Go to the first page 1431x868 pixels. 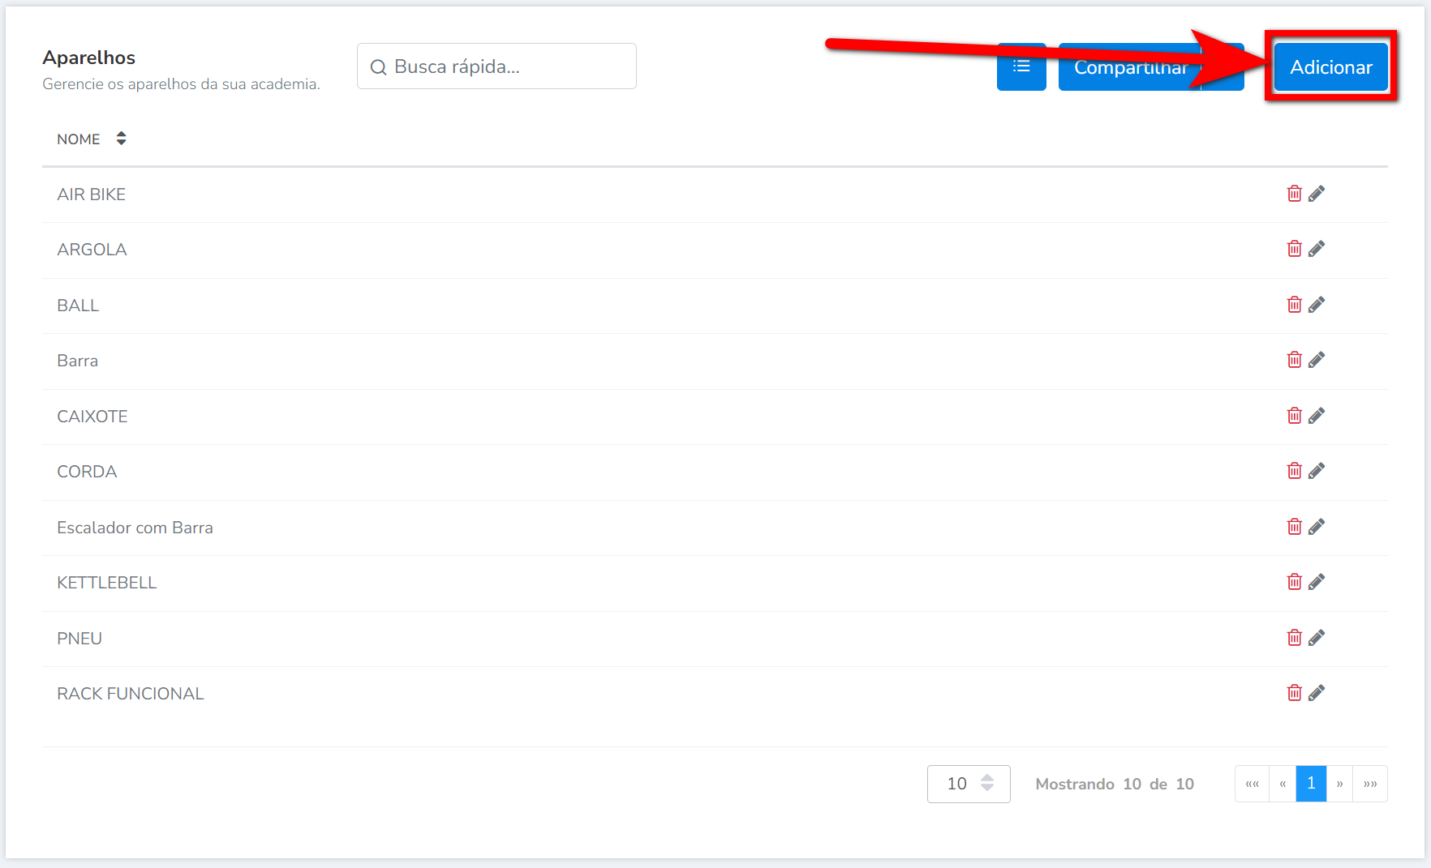pos(1252,784)
